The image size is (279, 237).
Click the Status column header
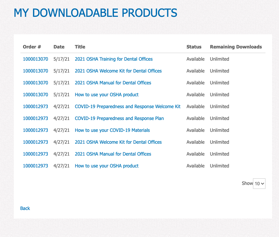(194, 47)
